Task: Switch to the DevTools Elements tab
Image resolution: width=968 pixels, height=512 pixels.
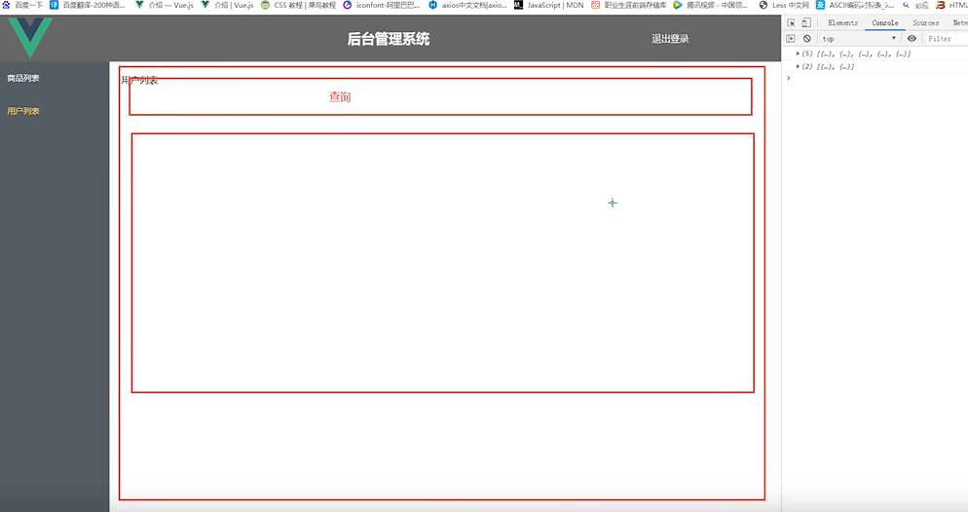Action: click(x=842, y=22)
